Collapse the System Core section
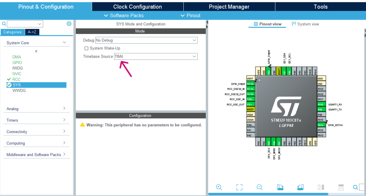The height and width of the screenshot is (196, 366). click(64, 43)
